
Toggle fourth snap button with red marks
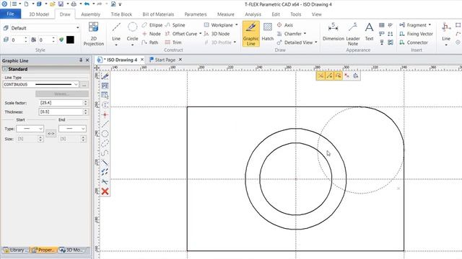(x=347, y=76)
